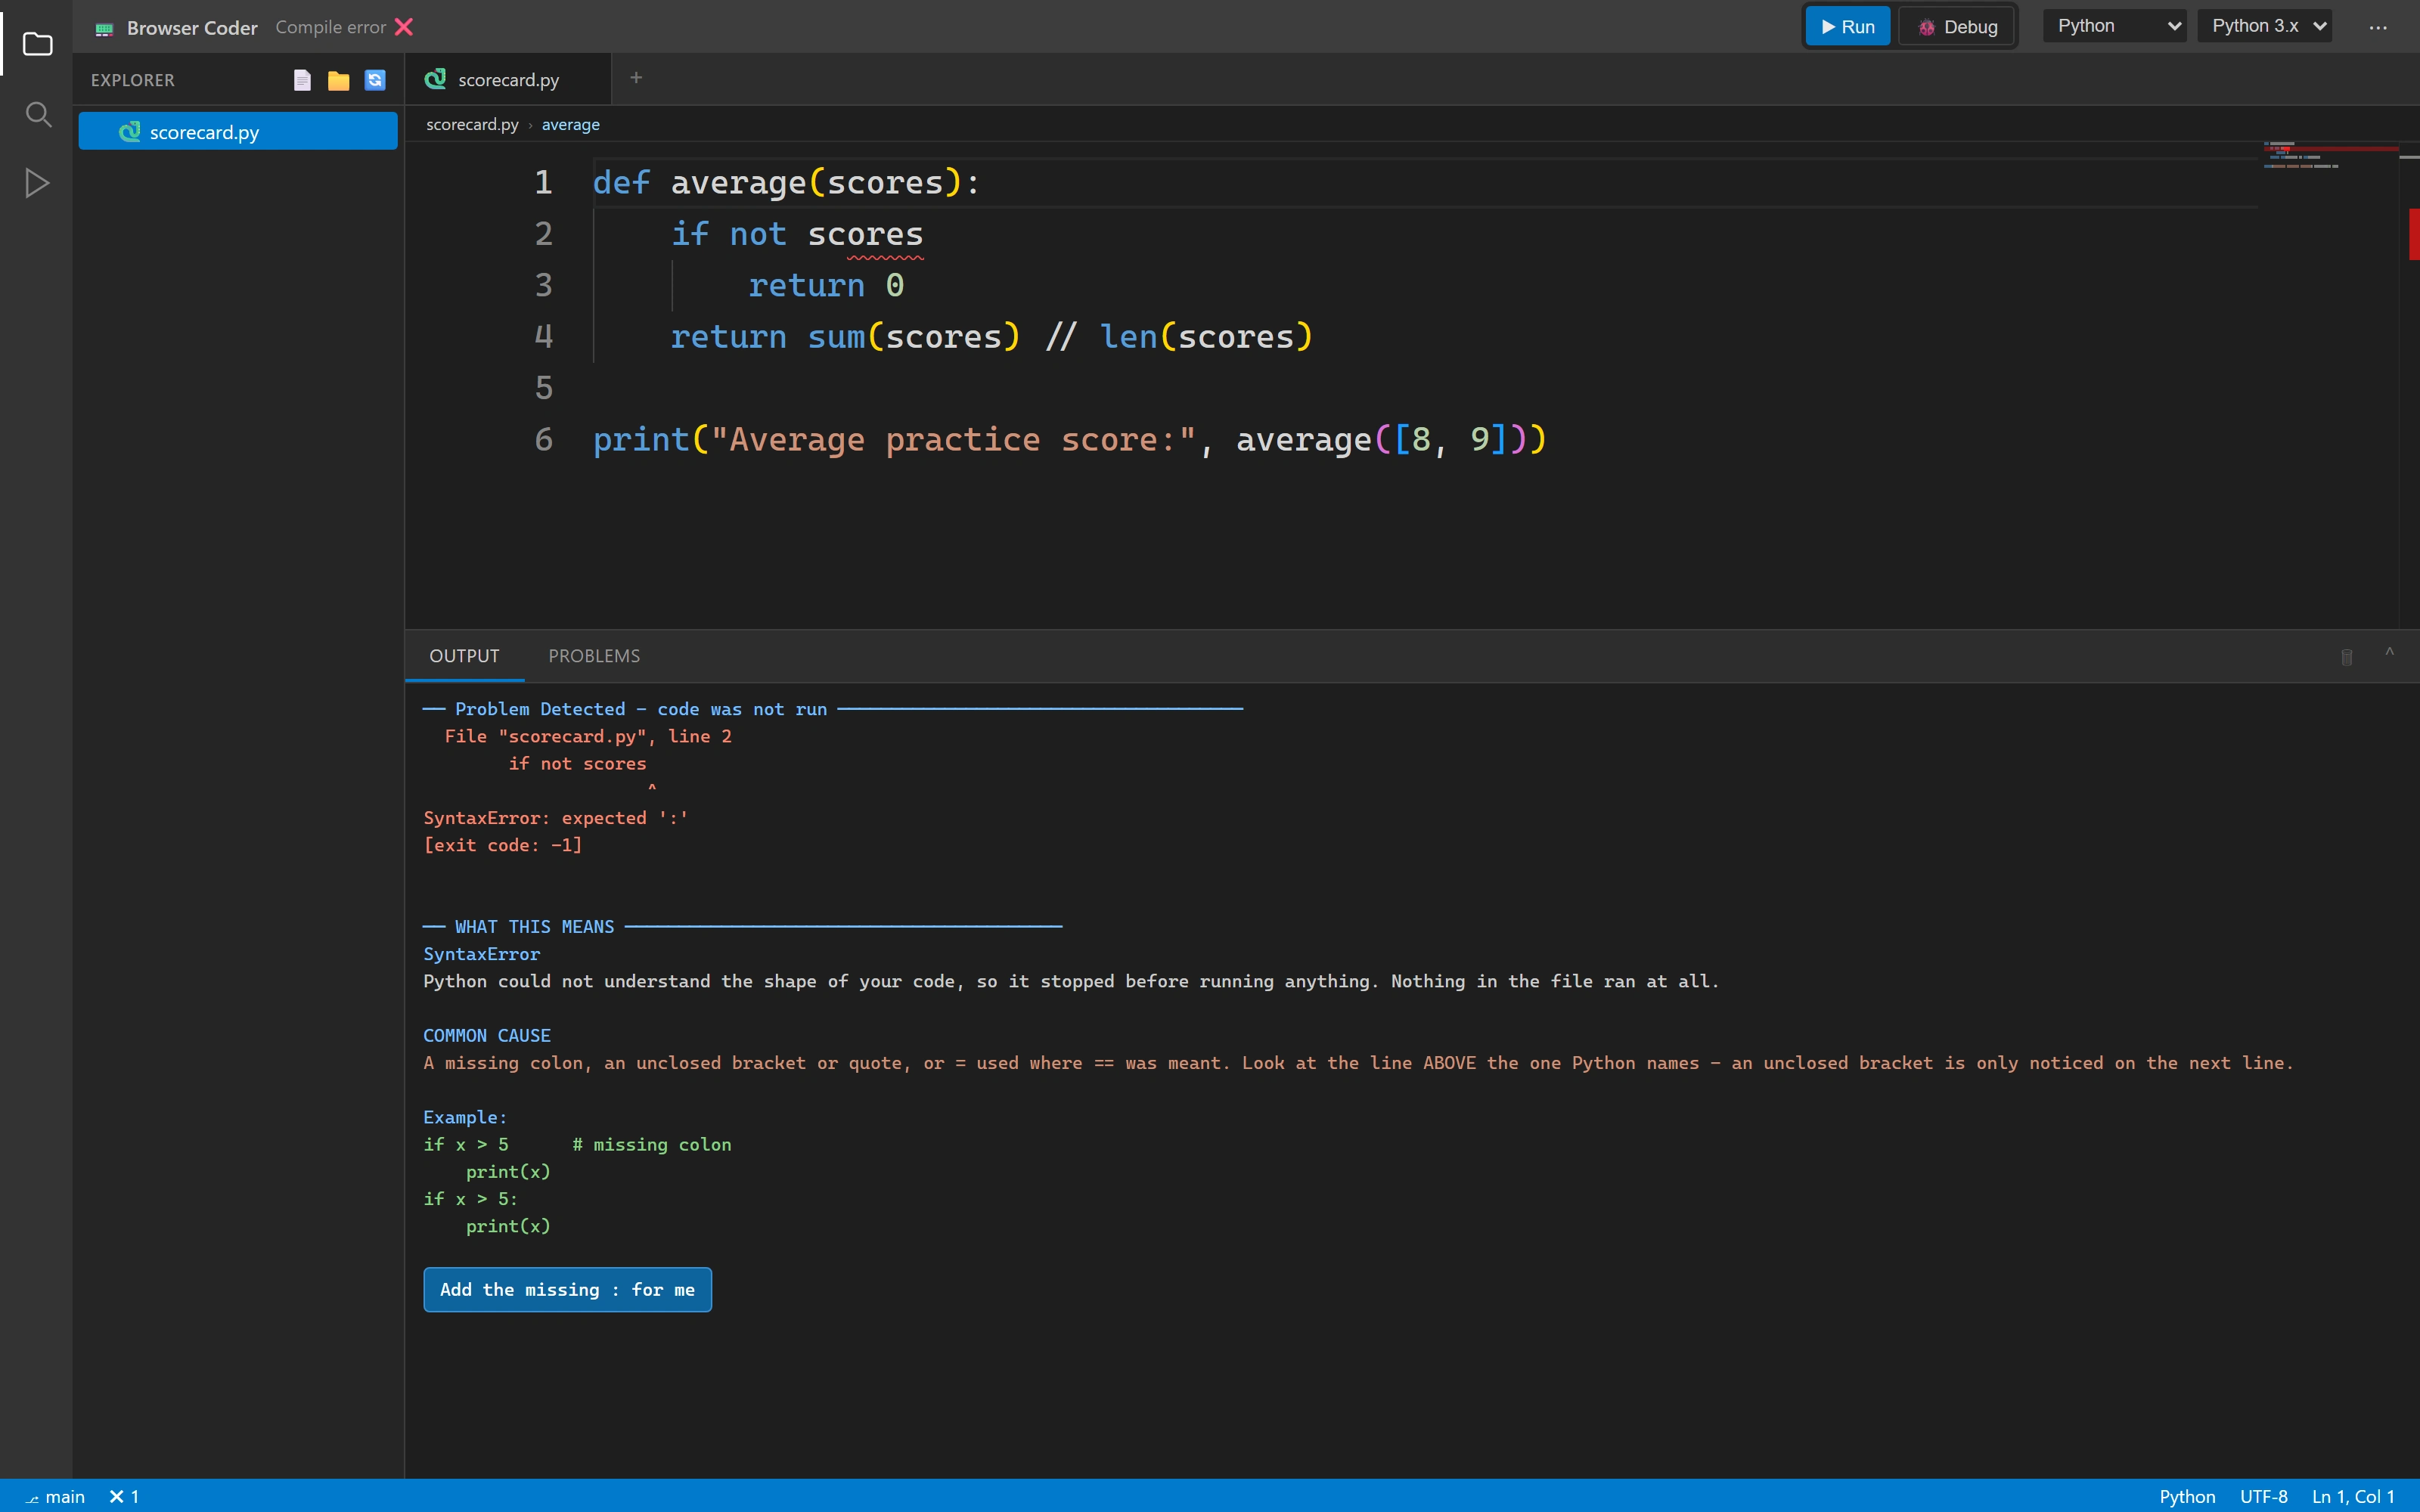This screenshot has height=1512, width=2420.
Task: Click the underlined 'scores' on line 2
Action: 865,234
